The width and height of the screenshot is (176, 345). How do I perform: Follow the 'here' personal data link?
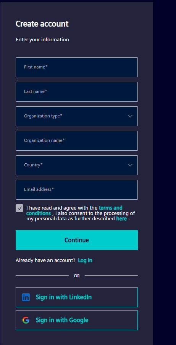pyautogui.click(x=121, y=219)
